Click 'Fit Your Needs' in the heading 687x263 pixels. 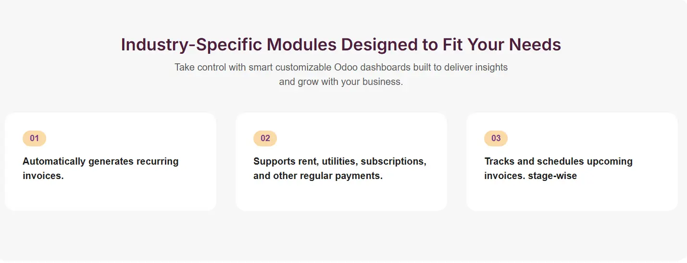(x=501, y=45)
